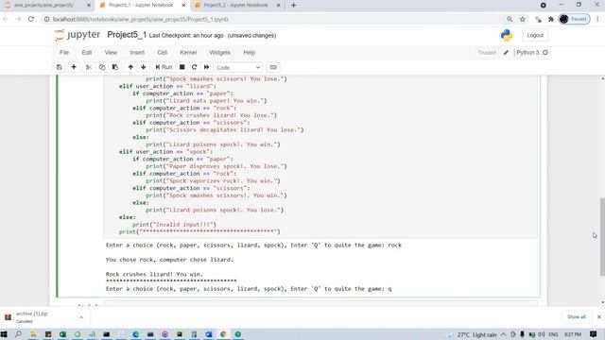Show hidden system tray icons chevron
This screenshot has width=605, height=340.
pos(504,334)
